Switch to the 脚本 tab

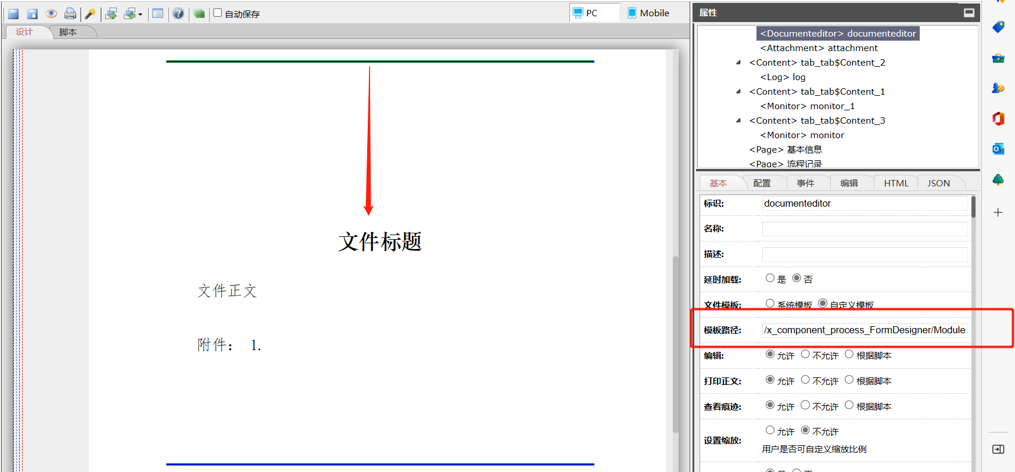click(x=68, y=32)
